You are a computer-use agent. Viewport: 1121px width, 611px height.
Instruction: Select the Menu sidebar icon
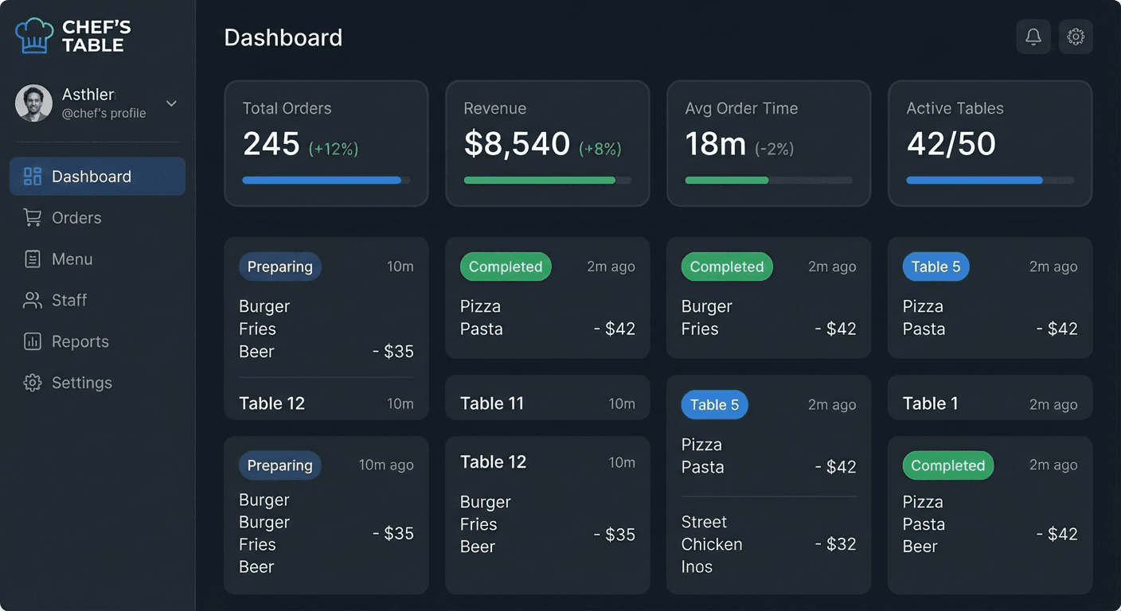(32, 259)
